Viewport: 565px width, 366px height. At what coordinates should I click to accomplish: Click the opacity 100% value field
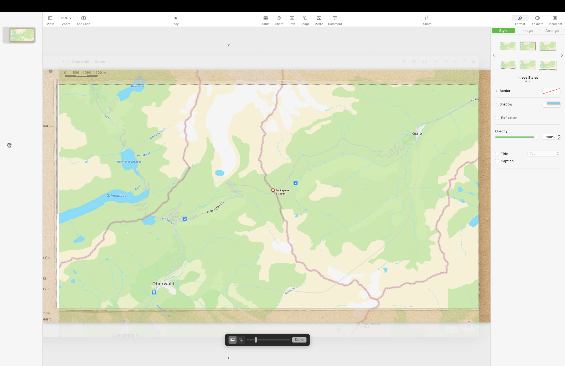[549, 137]
